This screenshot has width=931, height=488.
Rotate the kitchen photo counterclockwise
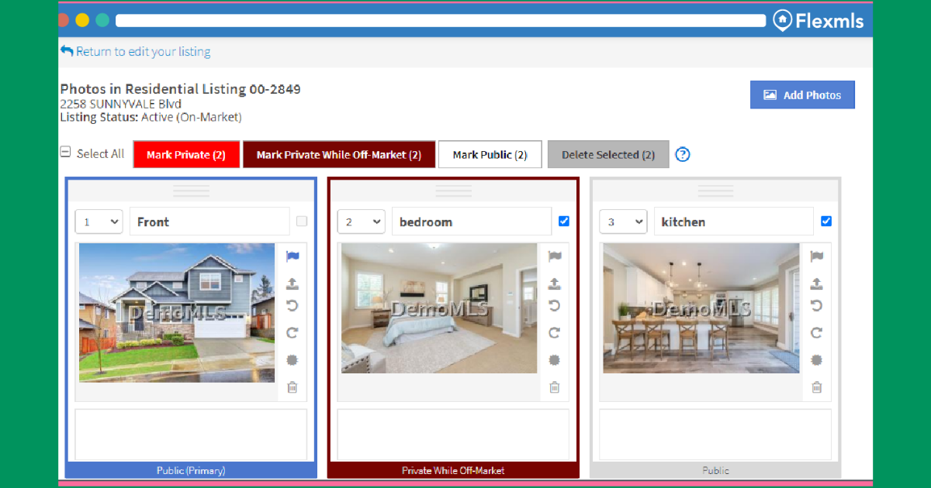point(816,305)
